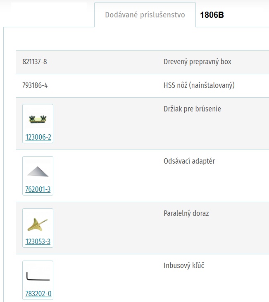Select part number 821137-8 text

click(x=35, y=62)
